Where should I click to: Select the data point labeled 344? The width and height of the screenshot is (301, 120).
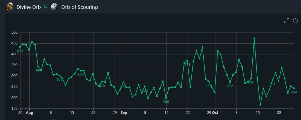38,66
